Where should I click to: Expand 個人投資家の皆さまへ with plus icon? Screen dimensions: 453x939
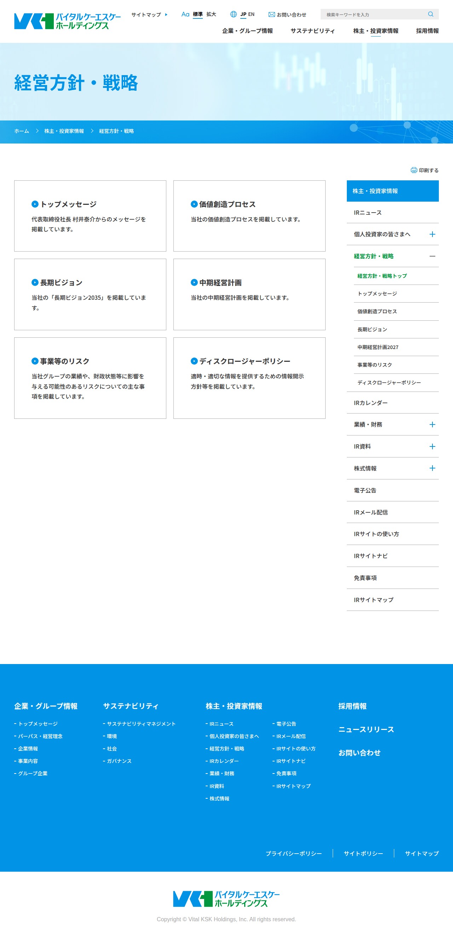pos(432,234)
